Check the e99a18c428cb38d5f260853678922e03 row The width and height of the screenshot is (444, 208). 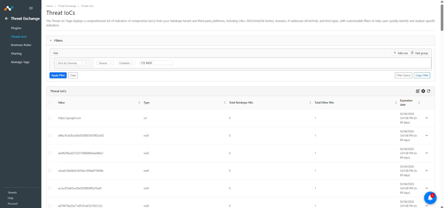[x=49, y=136]
